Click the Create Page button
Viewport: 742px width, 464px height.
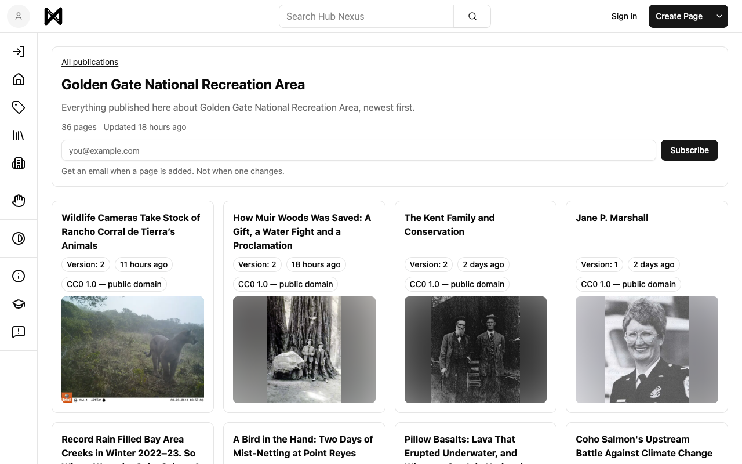click(679, 16)
